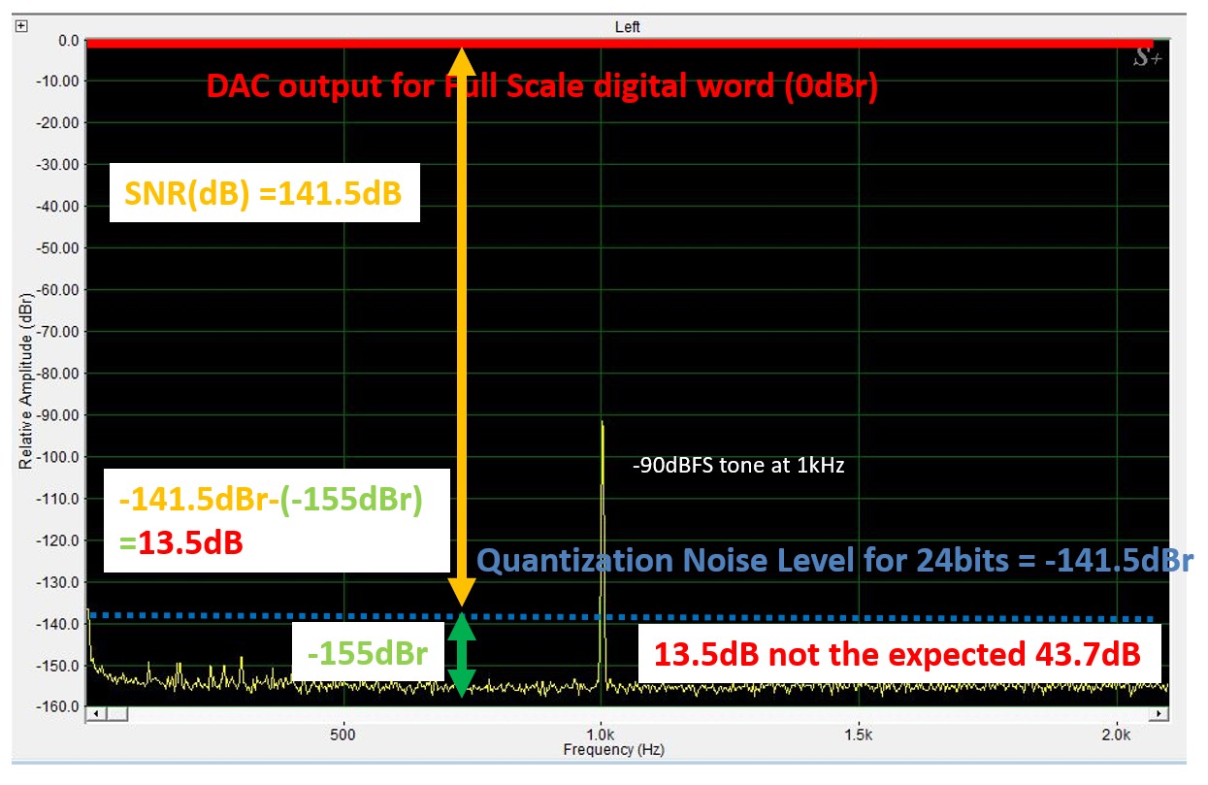Click the S+ logo in graph corner

1147,58
